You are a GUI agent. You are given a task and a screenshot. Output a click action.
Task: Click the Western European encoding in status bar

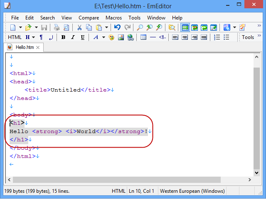pyautogui.click(x=192, y=191)
